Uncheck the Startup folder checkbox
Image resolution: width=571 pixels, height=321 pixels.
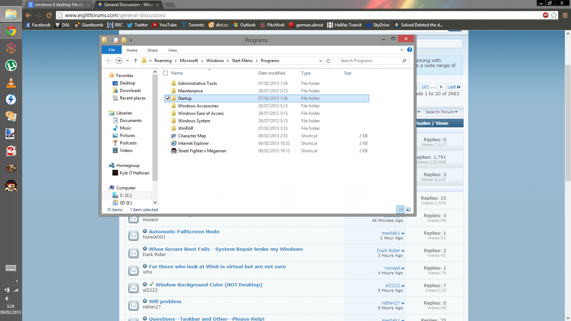pos(168,98)
